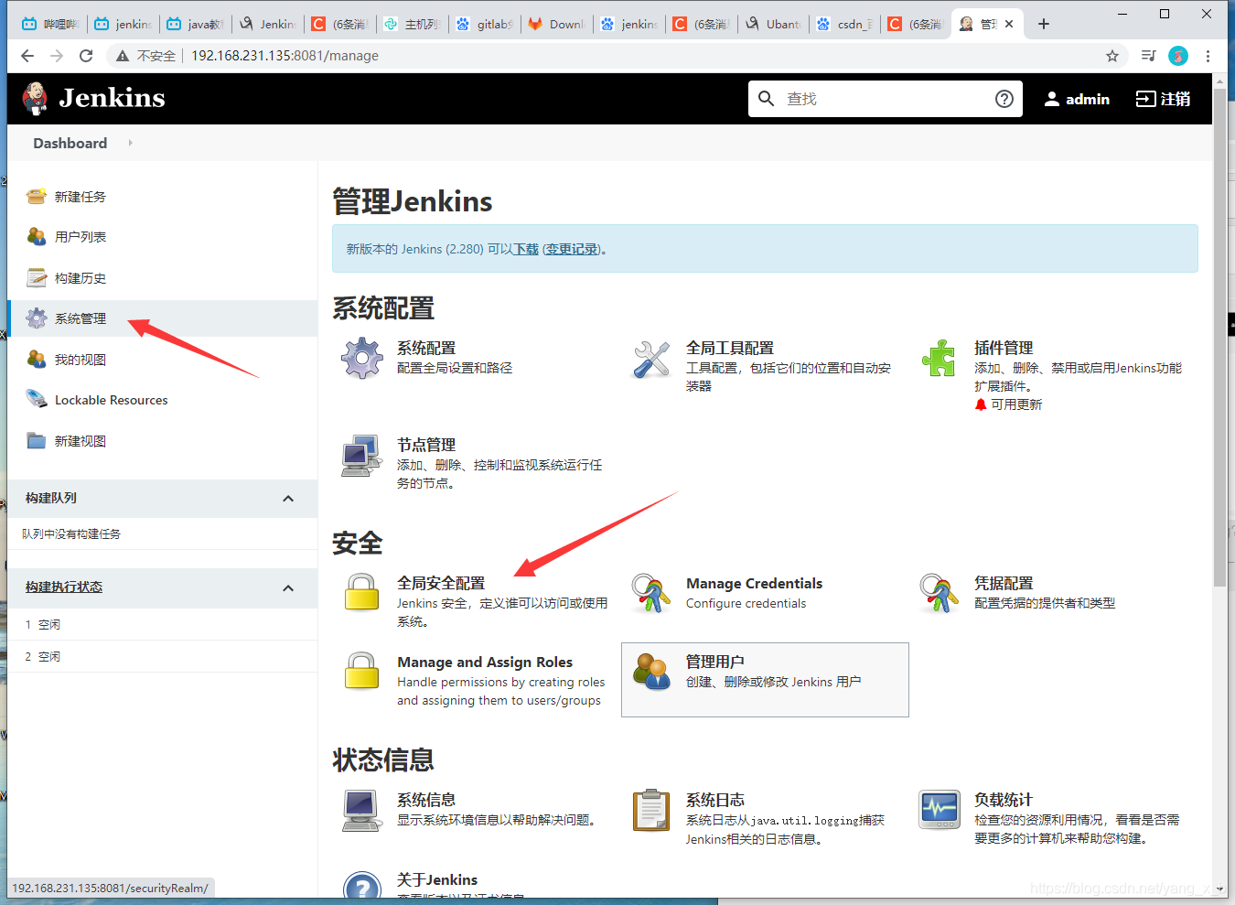This screenshot has width=1235, height=905.
Task: Click the page vertical scrollbar
Action: coord(1219,339)
